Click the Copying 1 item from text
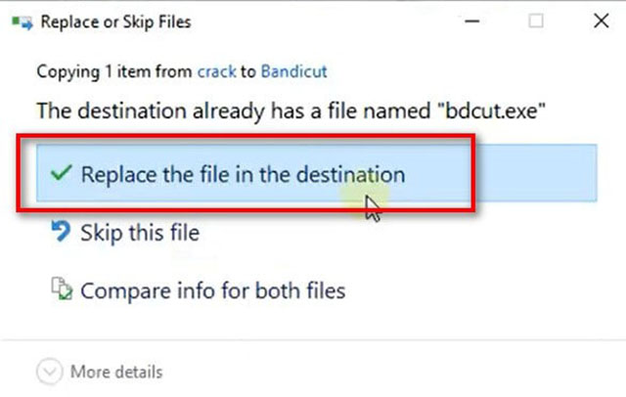 tap(114, 72)
